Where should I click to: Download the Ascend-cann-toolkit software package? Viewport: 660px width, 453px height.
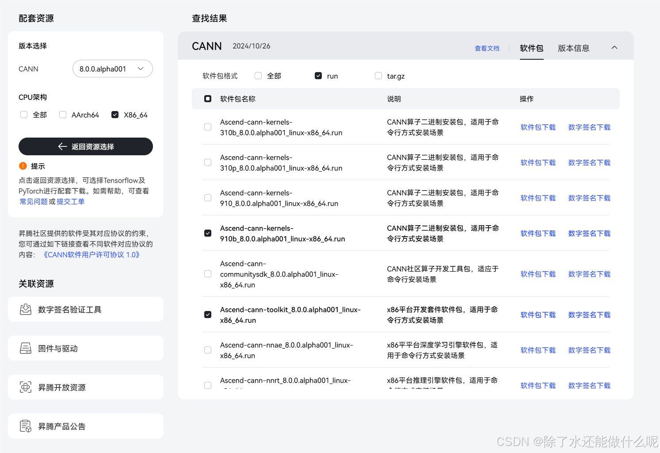pos(538,315)
